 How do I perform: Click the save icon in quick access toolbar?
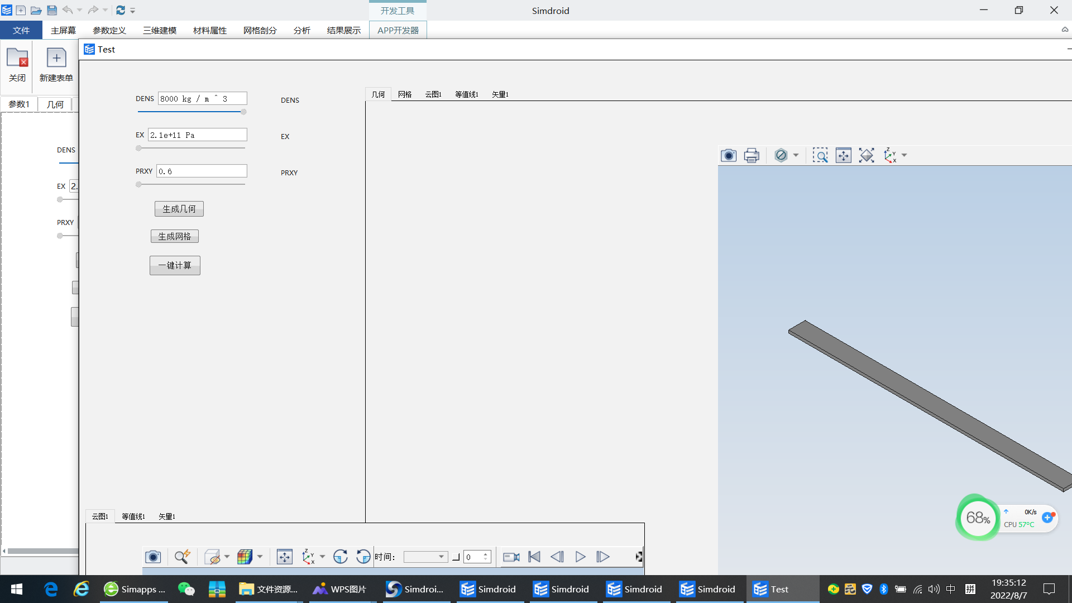click(x=52, y=10)
